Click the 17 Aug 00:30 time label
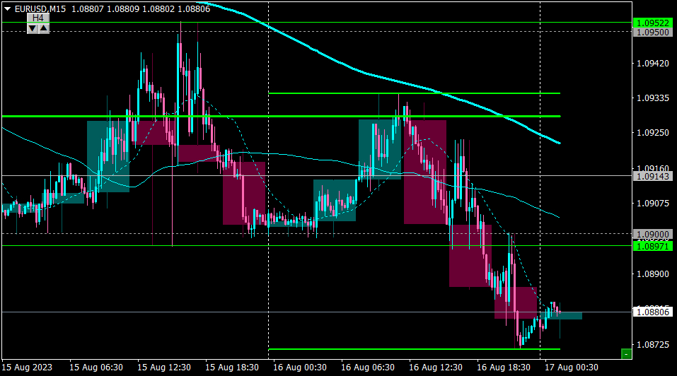 [571, 368]
